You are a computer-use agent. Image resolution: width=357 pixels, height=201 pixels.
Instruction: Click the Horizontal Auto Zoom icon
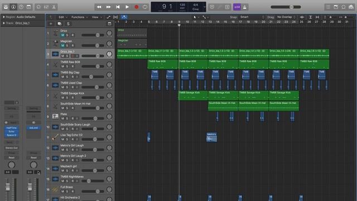pyautogui.click(x=317, y=17)
